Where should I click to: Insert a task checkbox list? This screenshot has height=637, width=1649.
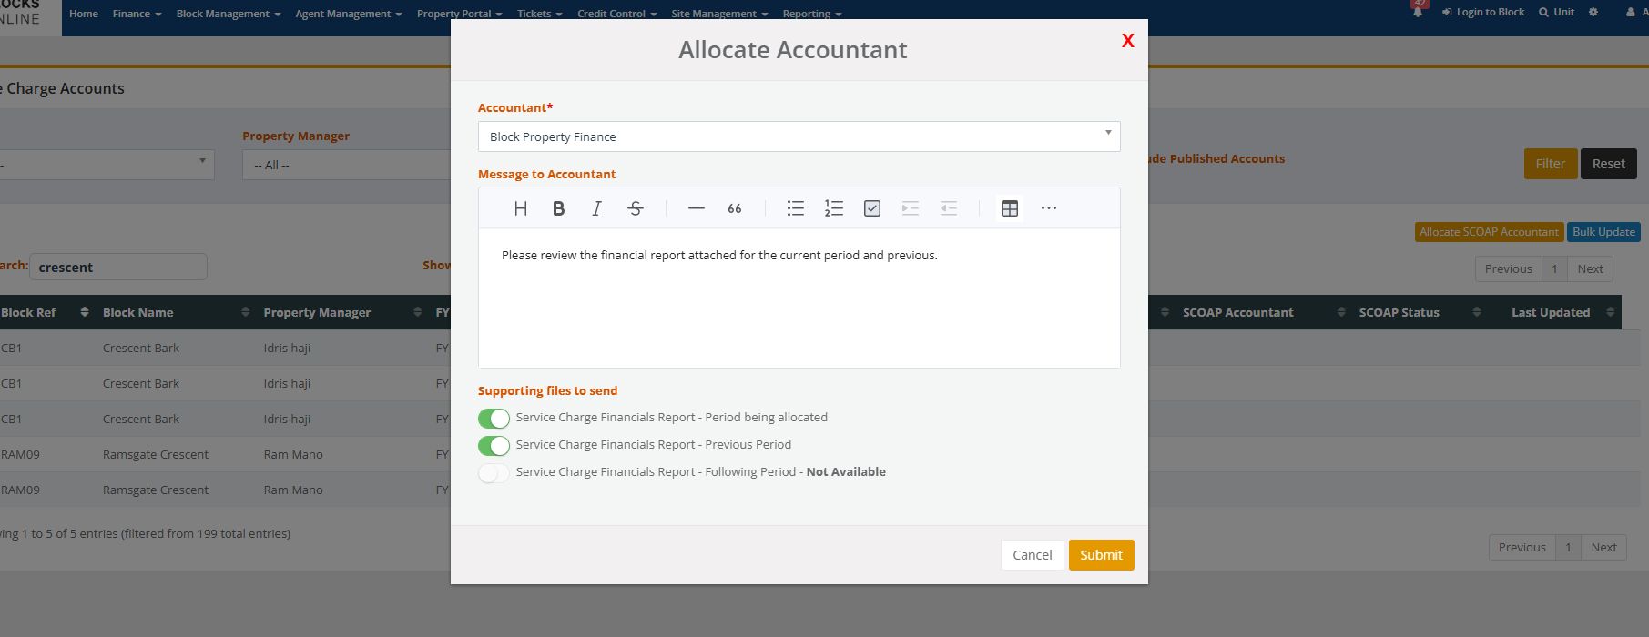pos(871,208)
